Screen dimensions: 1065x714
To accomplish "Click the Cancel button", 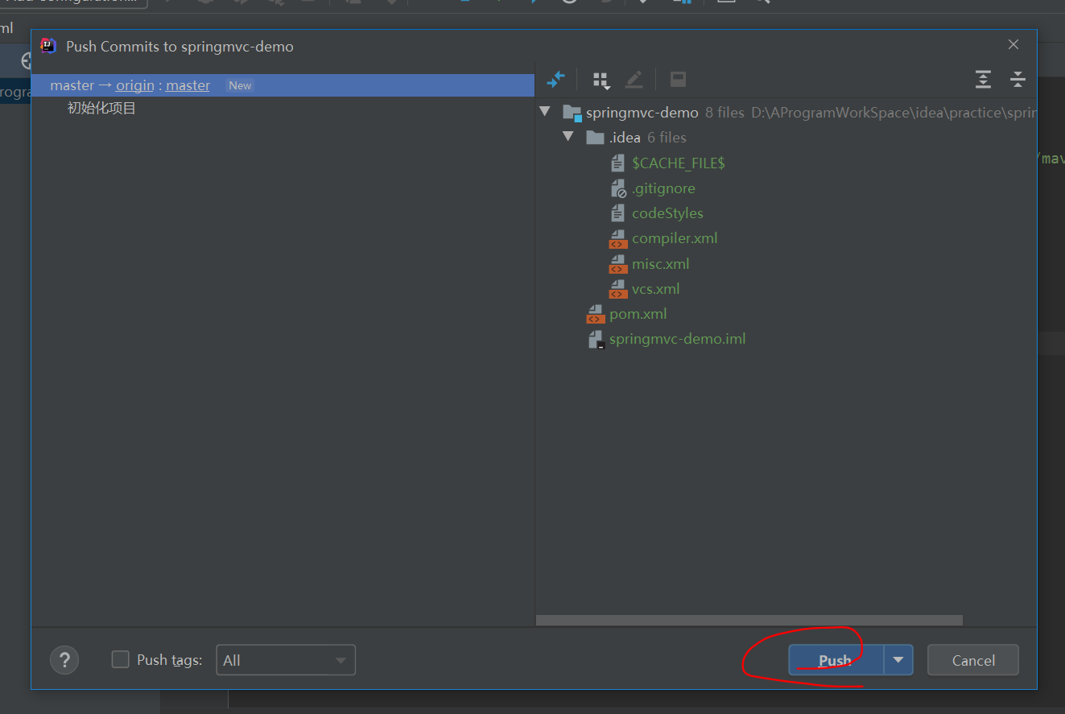I will pos(973,660).
